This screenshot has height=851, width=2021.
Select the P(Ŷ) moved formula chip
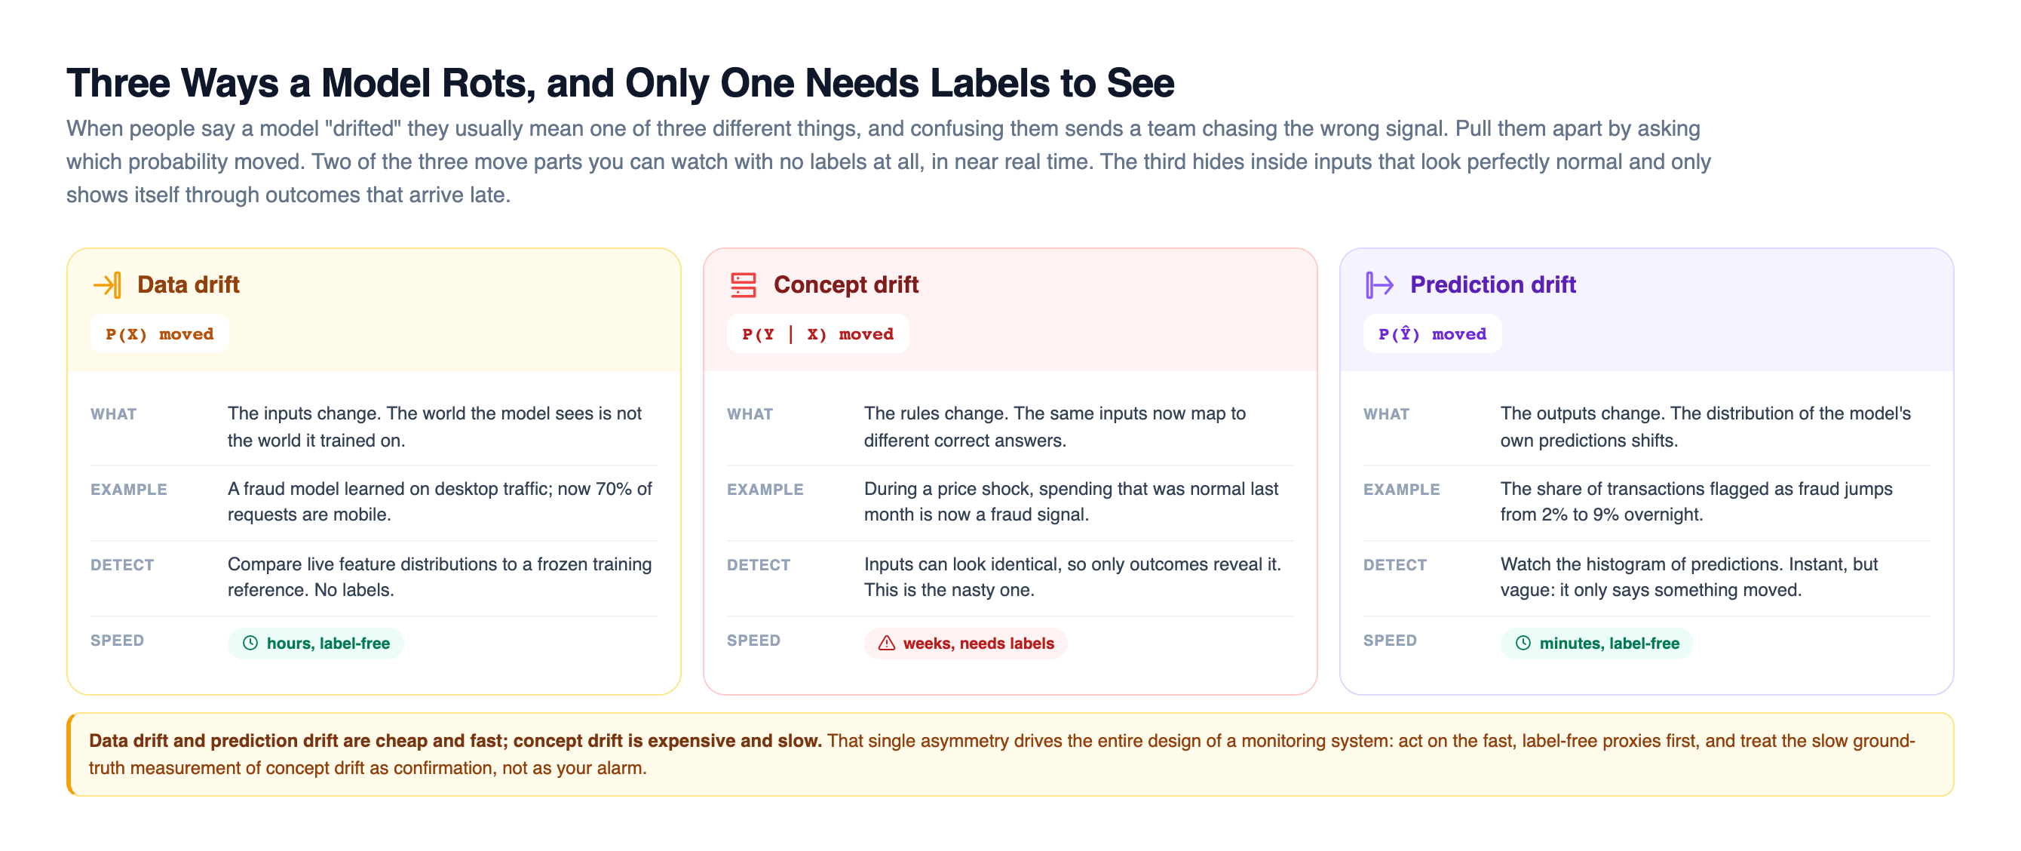[1432, 333]
